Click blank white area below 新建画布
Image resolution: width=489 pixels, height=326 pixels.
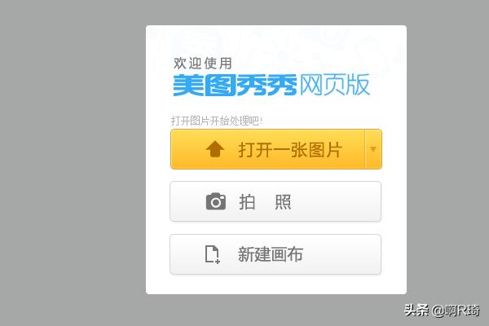tap(275, 284)
